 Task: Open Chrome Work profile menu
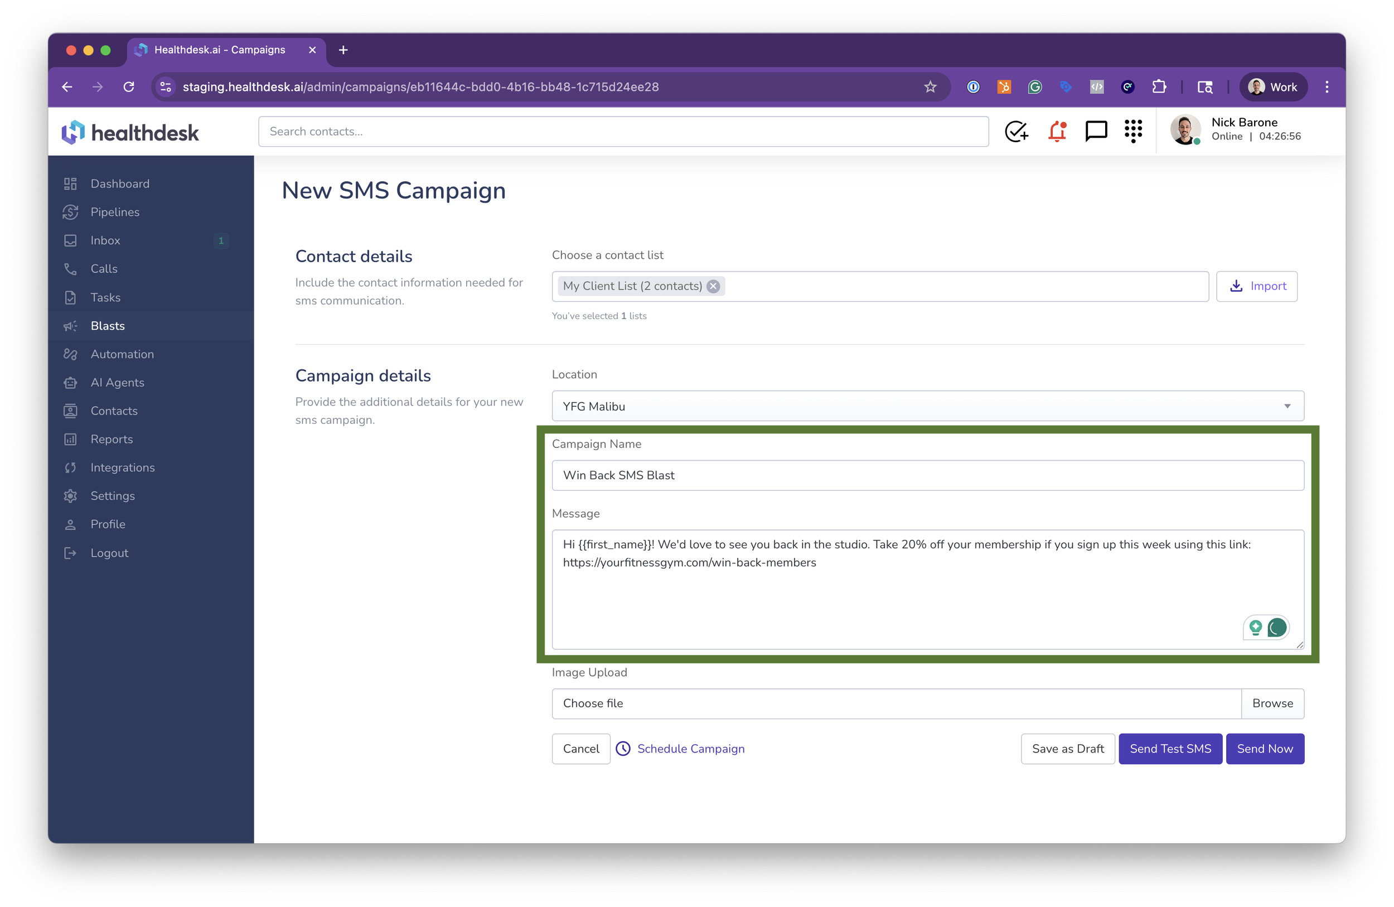[1273, 86]
